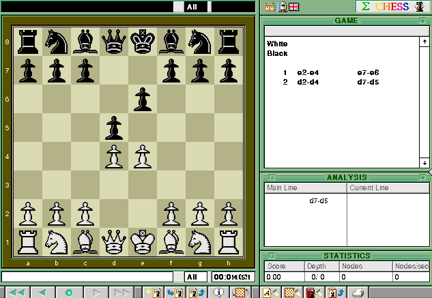
Task: Select move e7-e6 in the game list
Action: 368,73
